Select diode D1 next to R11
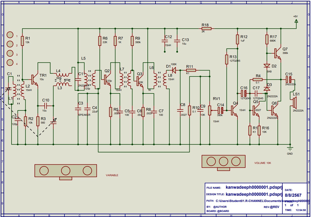 pos(173,70)
